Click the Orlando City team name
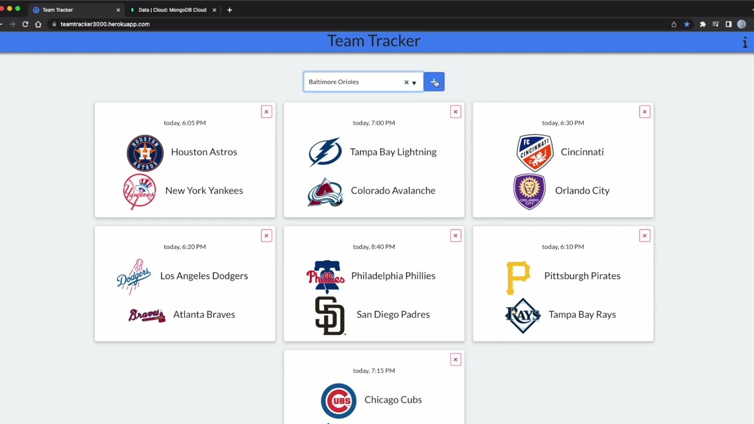Image resolution: width=754 pixels, height=424 pixels. (582, 191)
